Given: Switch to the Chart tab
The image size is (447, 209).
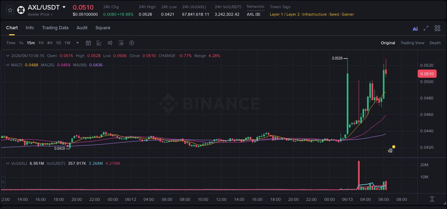Looking at the screenshot, I should [x=12, y=28].
